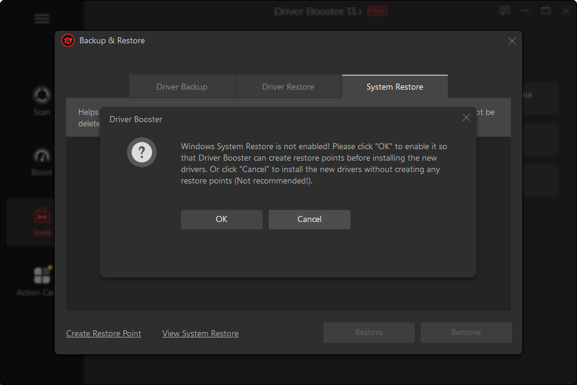Click the Create Restore Point link
The width and height of the screenshot is (577, 385).
pos(103,333)
